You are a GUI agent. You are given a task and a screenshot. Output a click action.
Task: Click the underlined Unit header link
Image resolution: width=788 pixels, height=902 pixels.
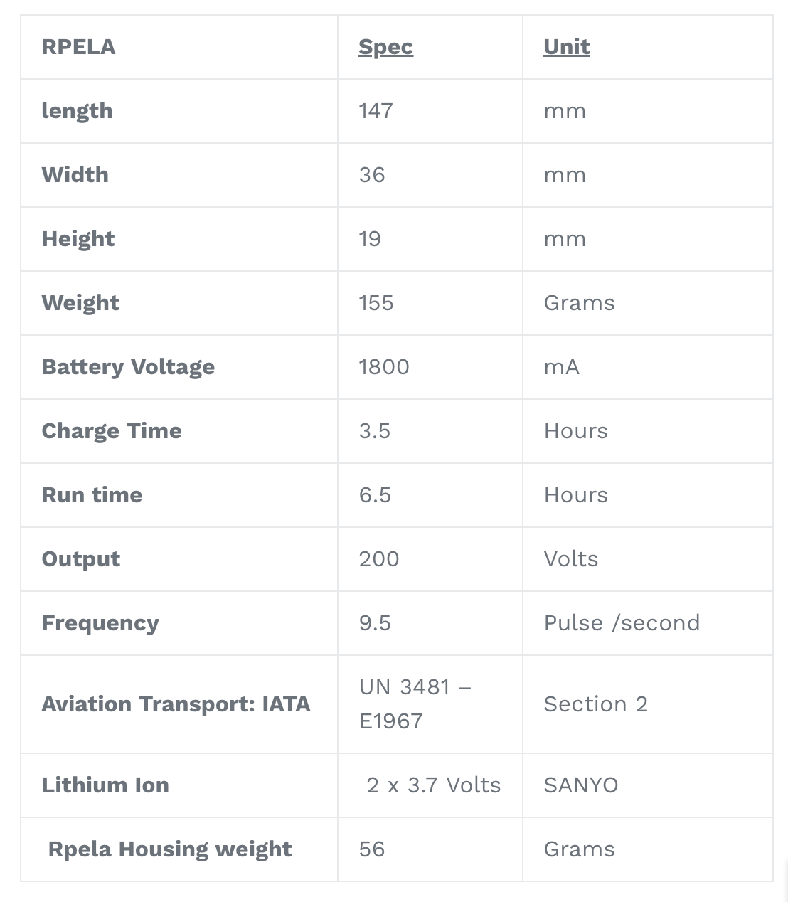567,47
